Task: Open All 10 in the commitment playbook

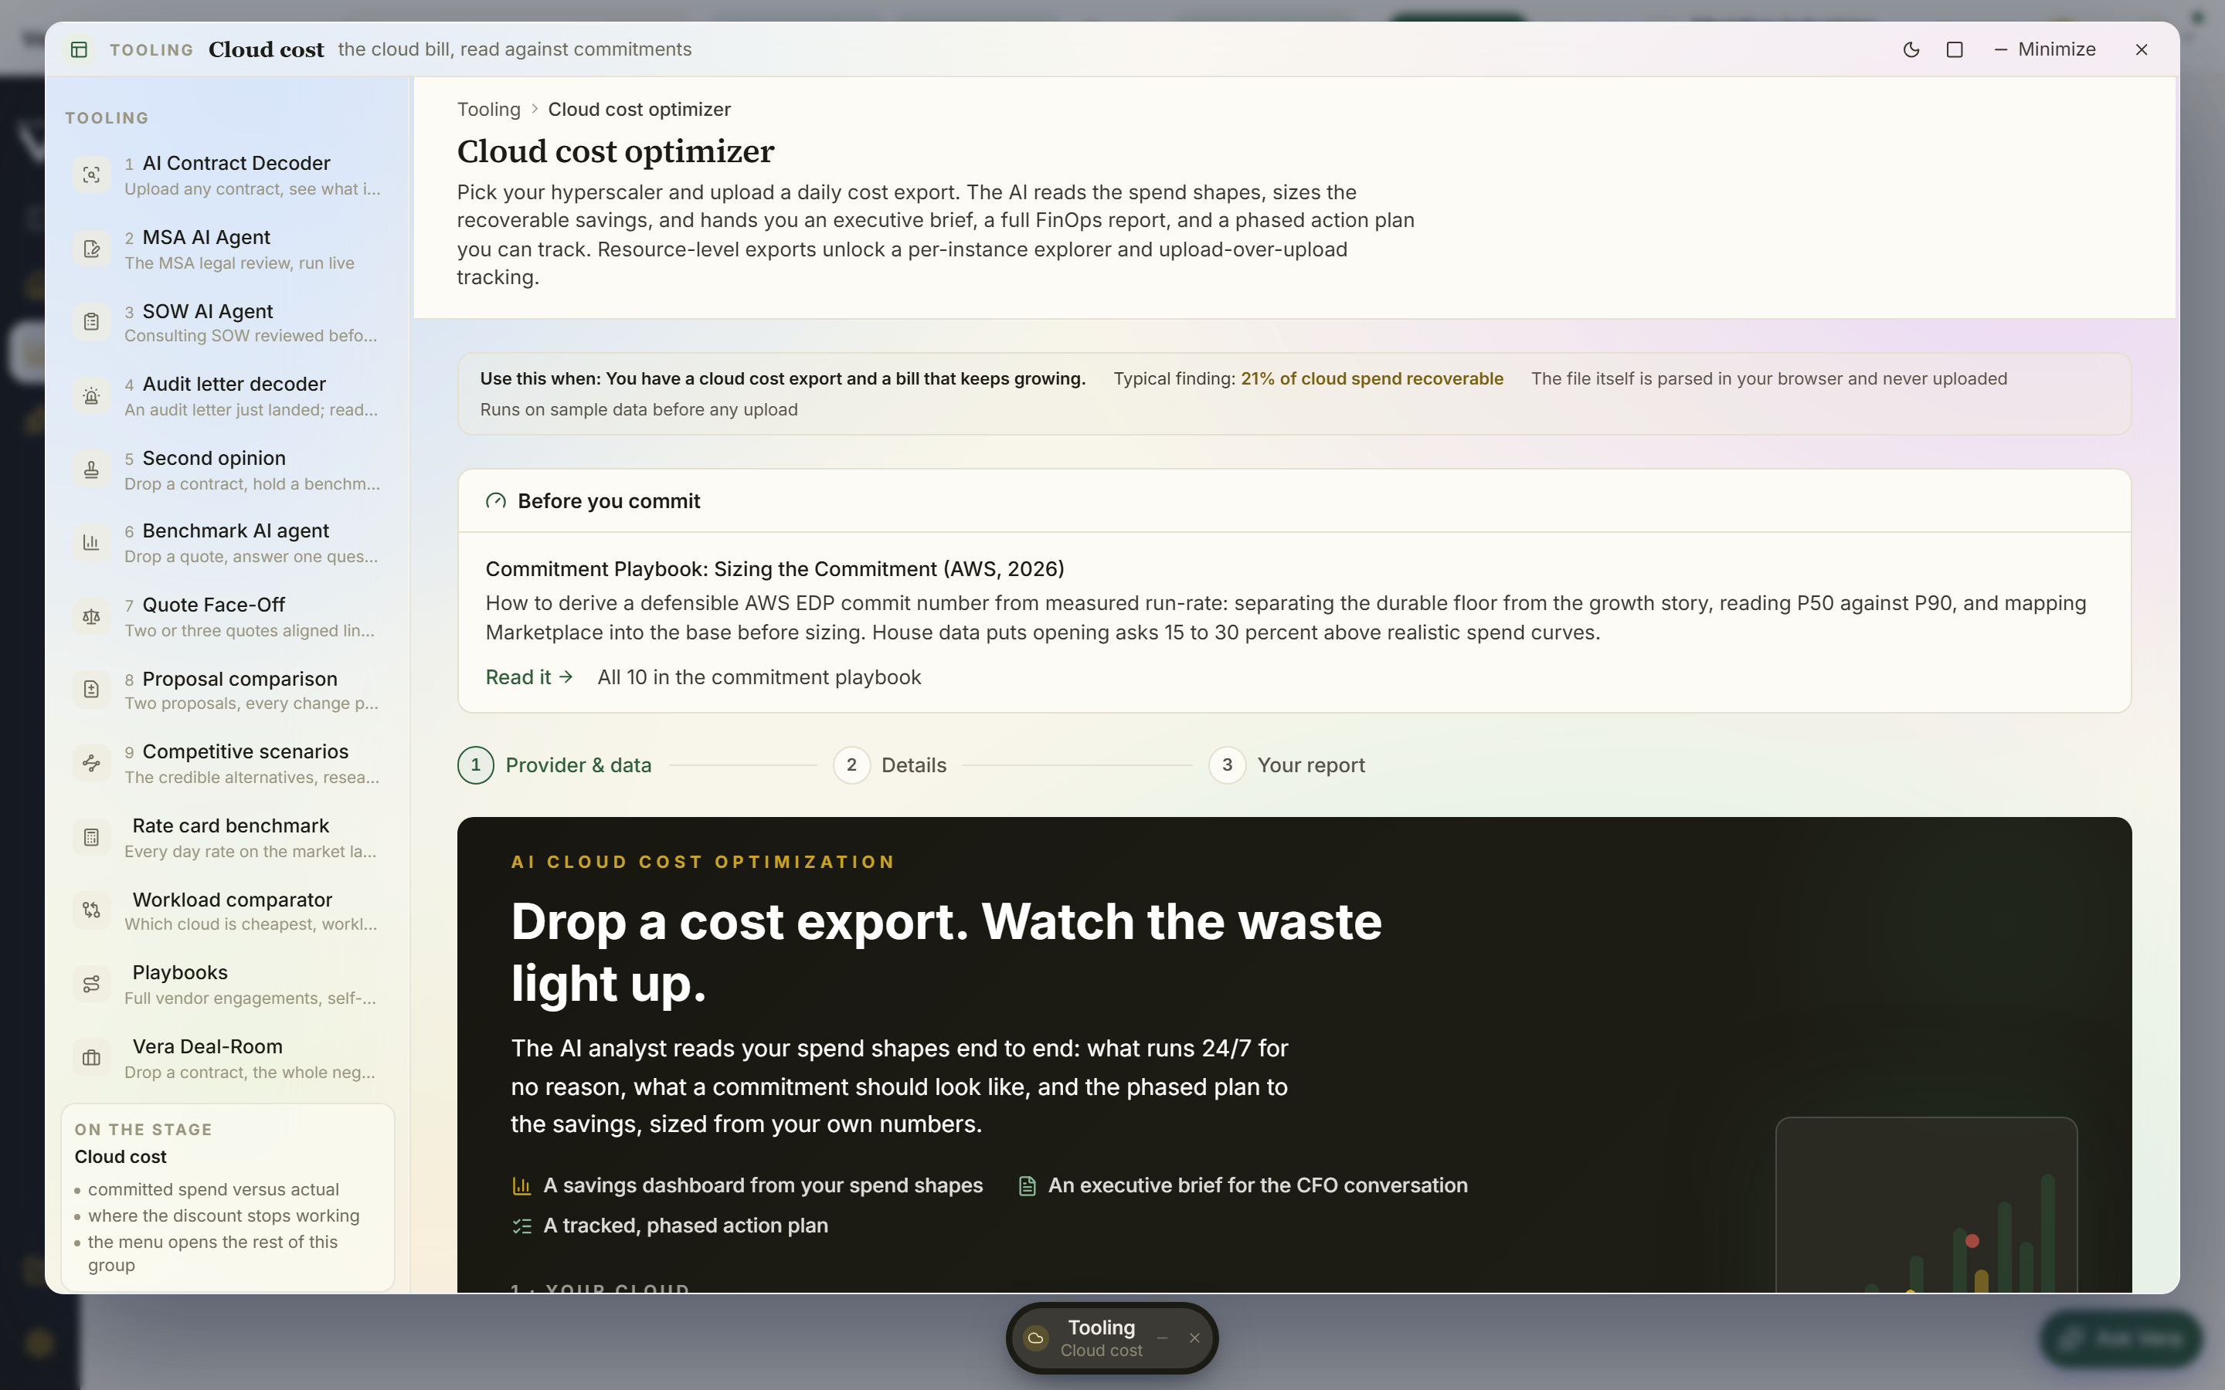Action: (x=759, y=677)
